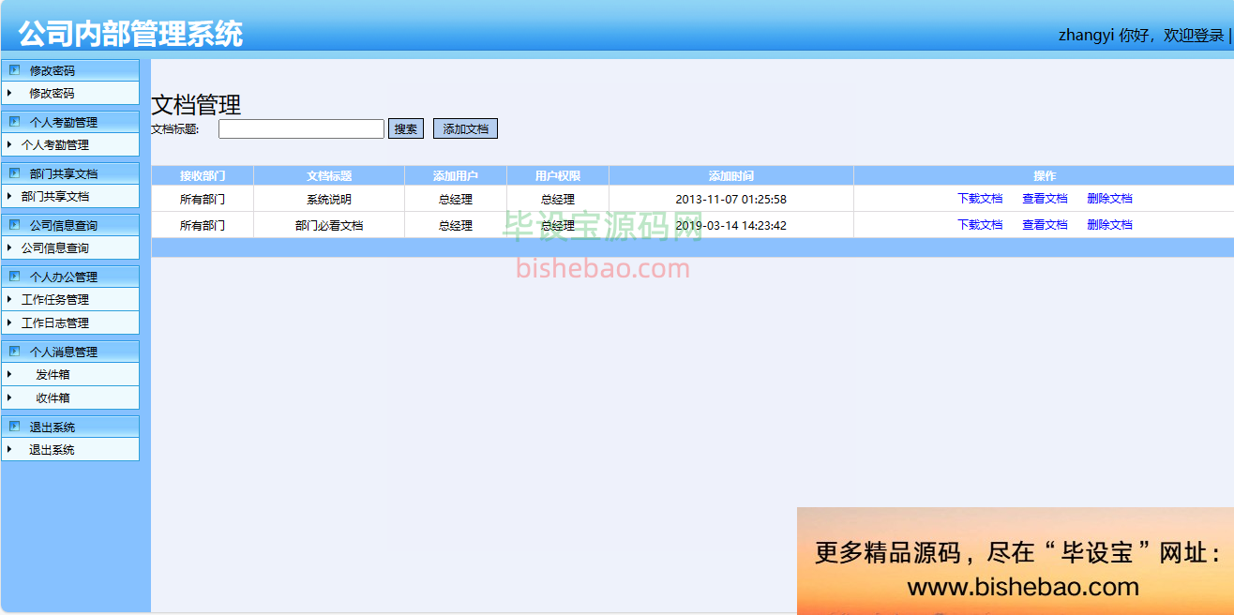The image size is (1234, 615).
Task: Click the arrow next to 工作任务管理
Action: pos(9,299)
